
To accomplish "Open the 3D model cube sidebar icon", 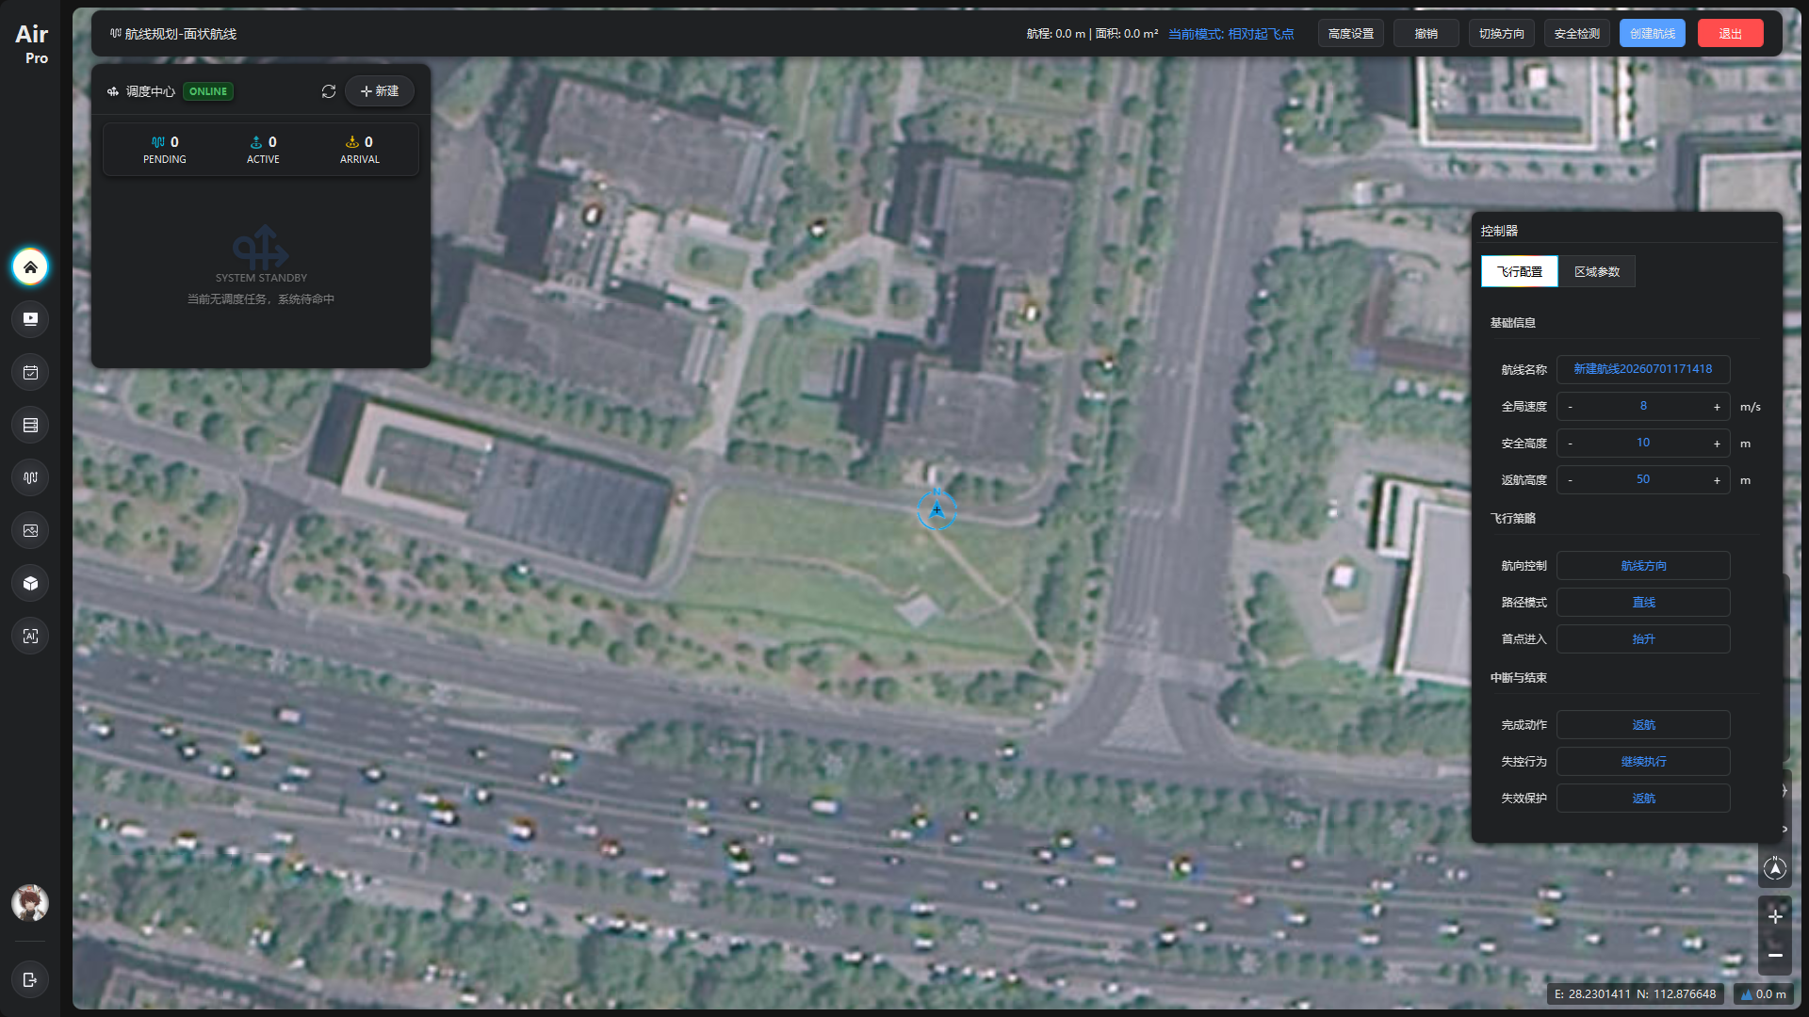I will [30, 583].
